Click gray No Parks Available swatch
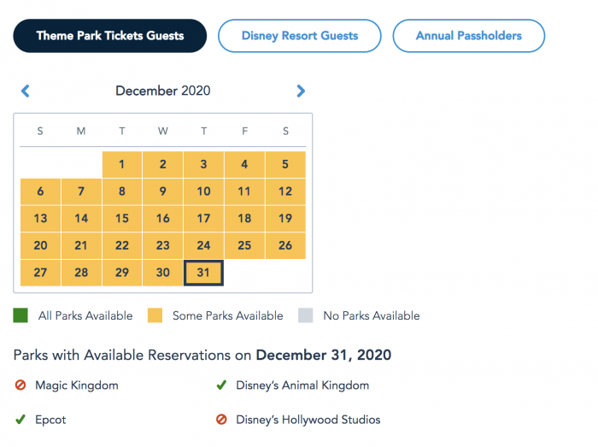 tap(306, 315)
